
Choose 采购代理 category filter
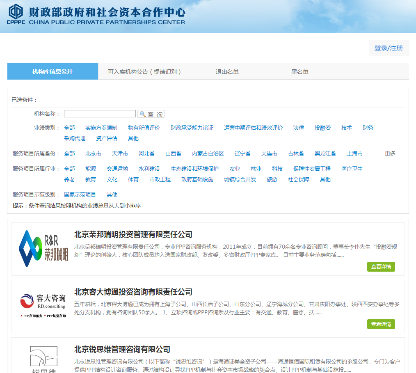pyautogui.click(x=75, y=138)
